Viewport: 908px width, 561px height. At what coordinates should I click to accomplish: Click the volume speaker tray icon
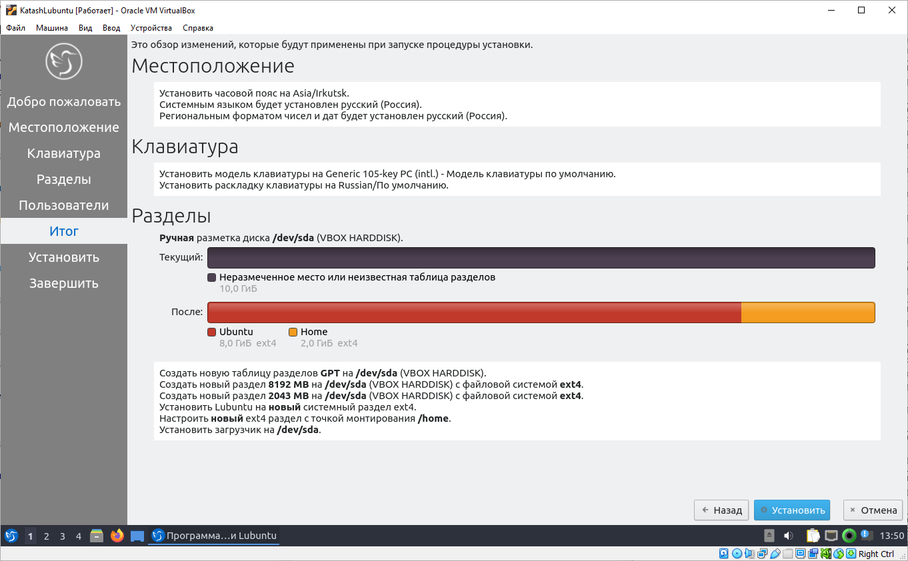[x=789, y=536]
